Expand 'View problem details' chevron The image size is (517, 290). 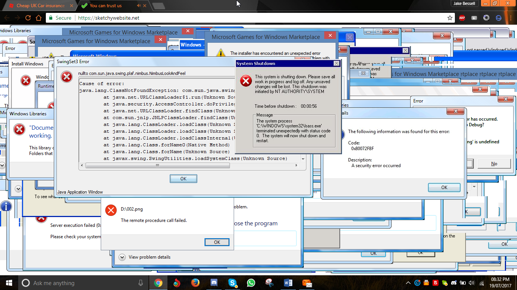(122, 257)
